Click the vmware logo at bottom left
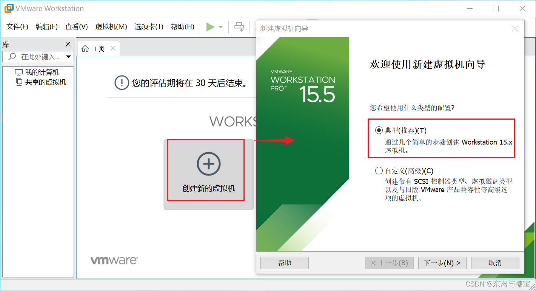The height and width of the screenshot is (291, 536). (x=114, y=260)
